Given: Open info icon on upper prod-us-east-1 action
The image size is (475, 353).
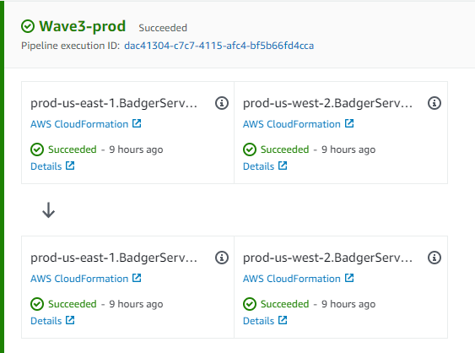Looking at the screenshot, I should [x=222, y=103].
